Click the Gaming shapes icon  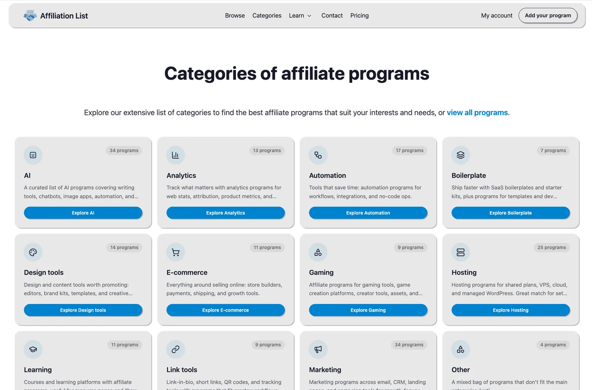coord(318,252)
